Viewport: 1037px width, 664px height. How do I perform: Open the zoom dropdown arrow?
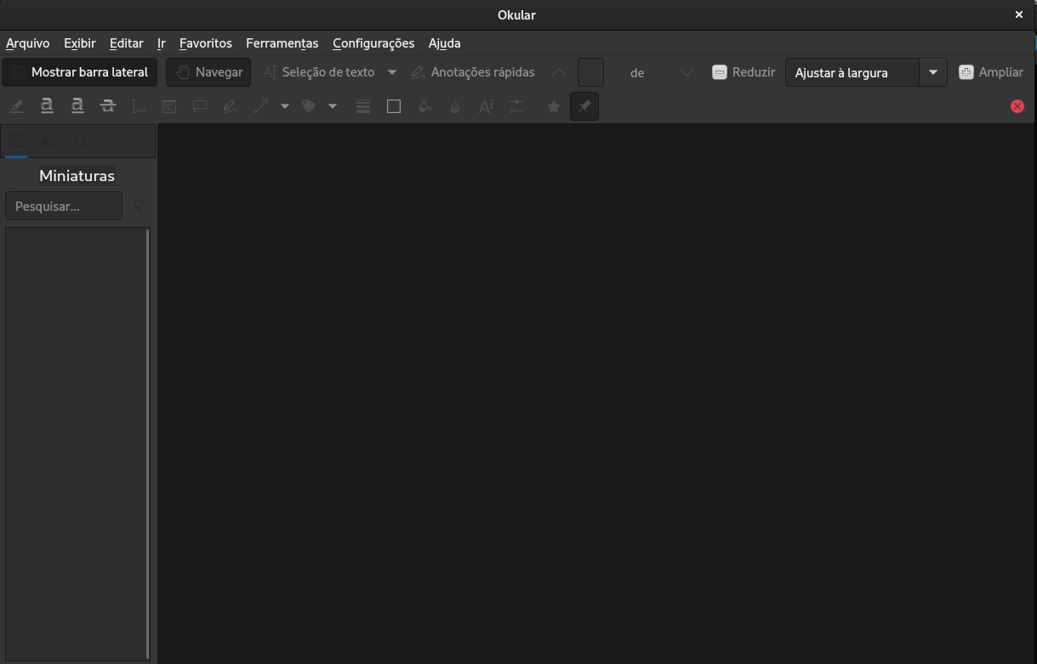933,72
